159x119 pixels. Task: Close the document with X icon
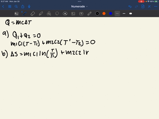tap(149, 7)
